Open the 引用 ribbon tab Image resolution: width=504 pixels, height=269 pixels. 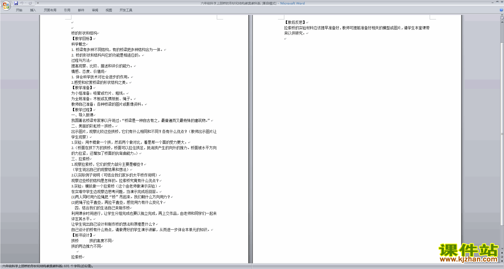[67, 10]
